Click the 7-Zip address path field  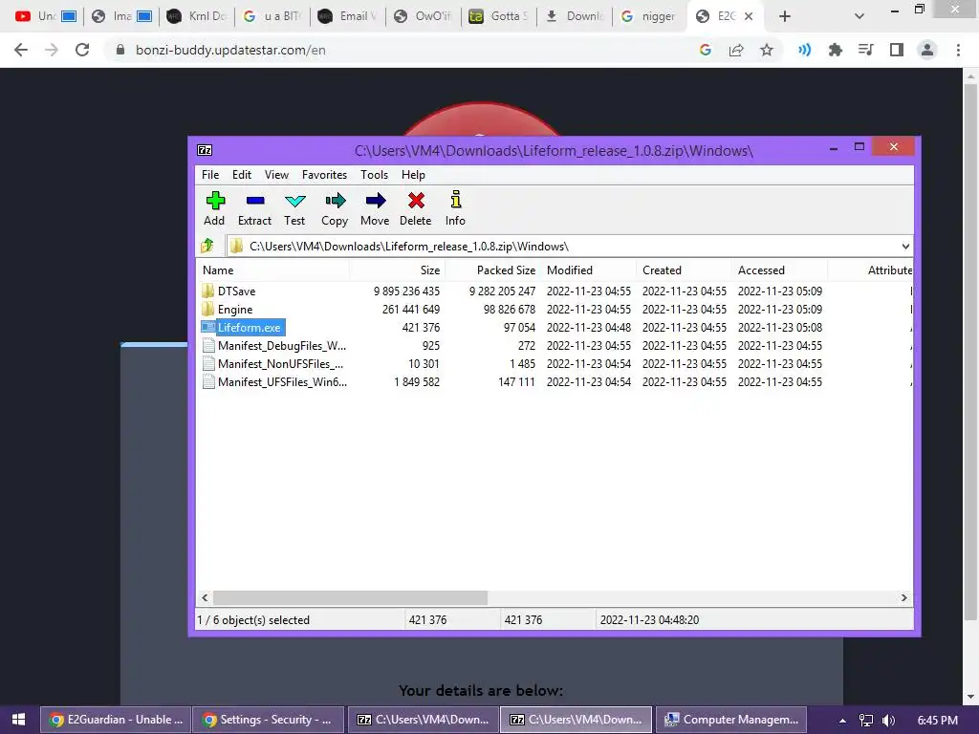[569, 246]
